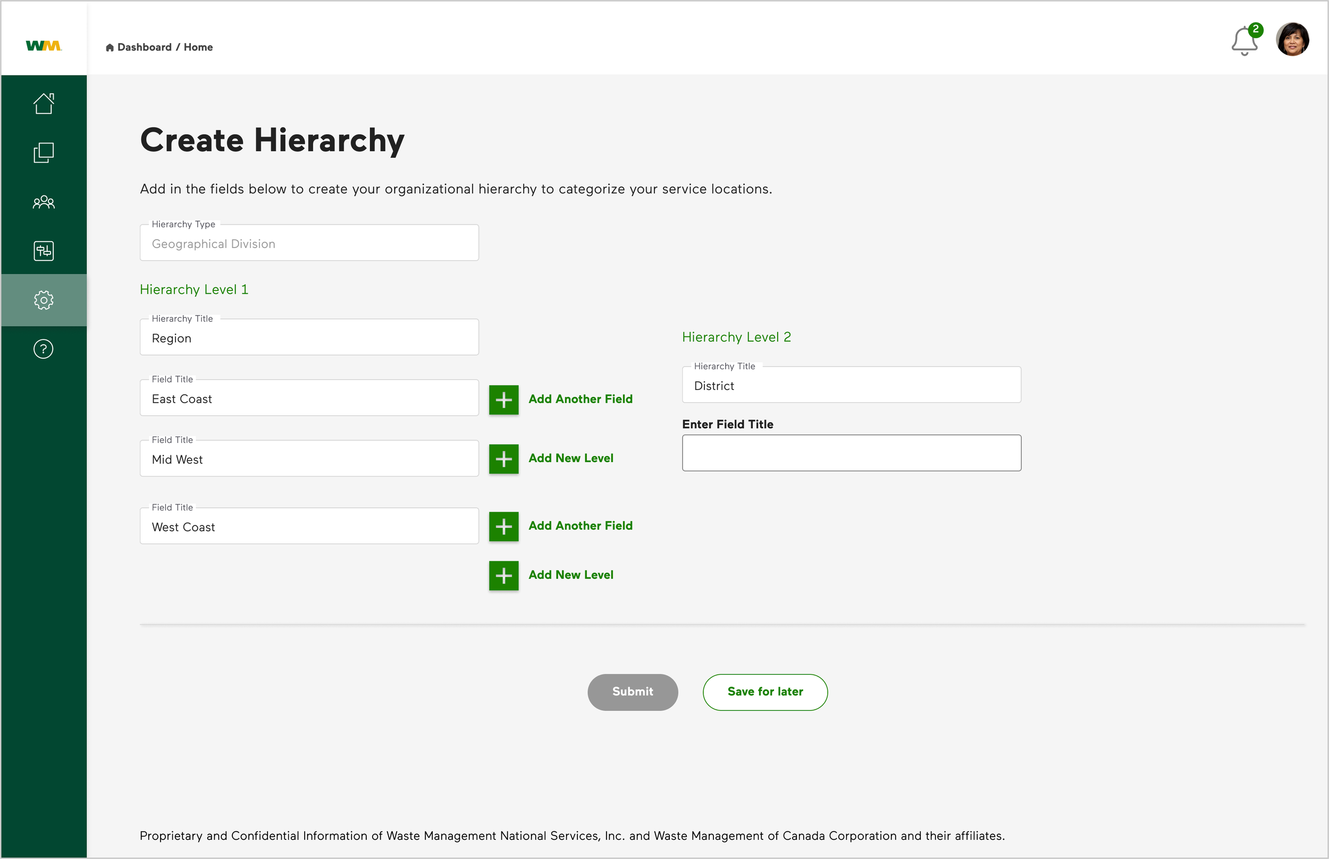This screenshot has height=859, width=1329.
Task: Click plus icon beside East Coast field
Action: coord(503,400)
